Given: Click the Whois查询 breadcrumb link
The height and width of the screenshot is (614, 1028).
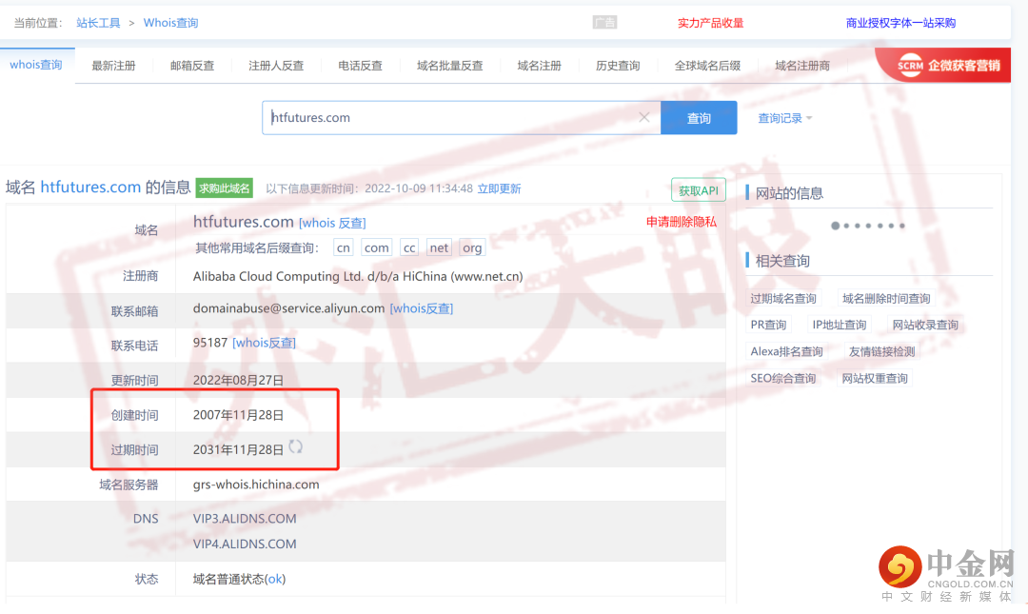Looking at the screenshot, I should (170, 23).
